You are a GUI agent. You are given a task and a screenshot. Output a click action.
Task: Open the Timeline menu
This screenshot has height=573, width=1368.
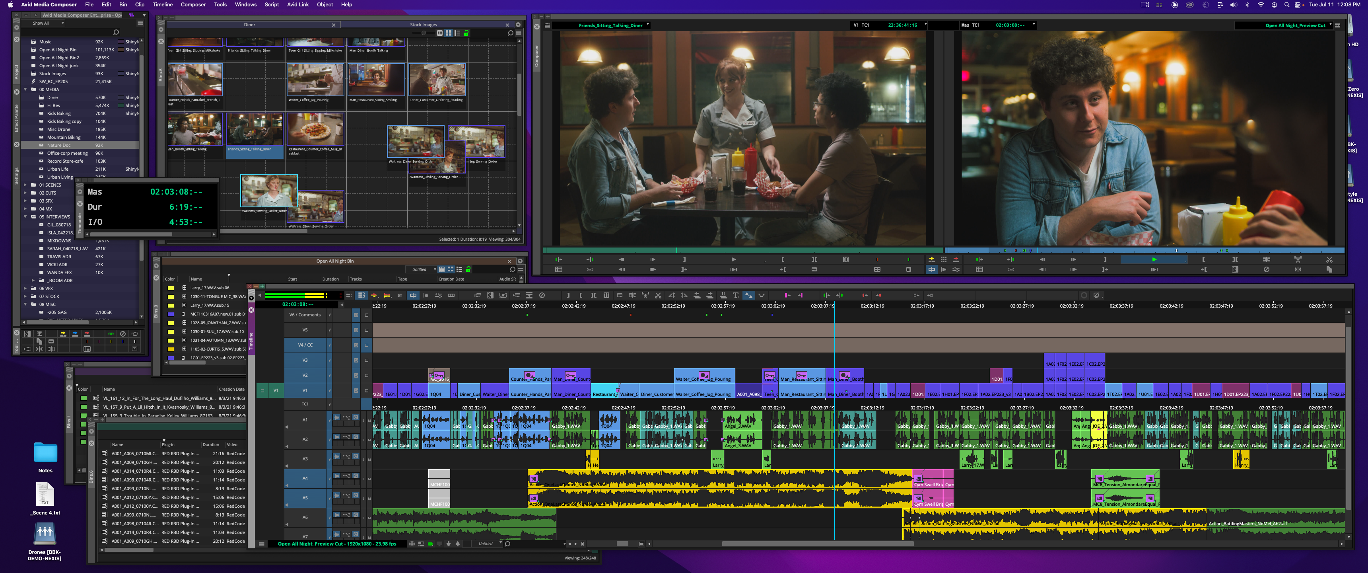[x=163, y=4]
